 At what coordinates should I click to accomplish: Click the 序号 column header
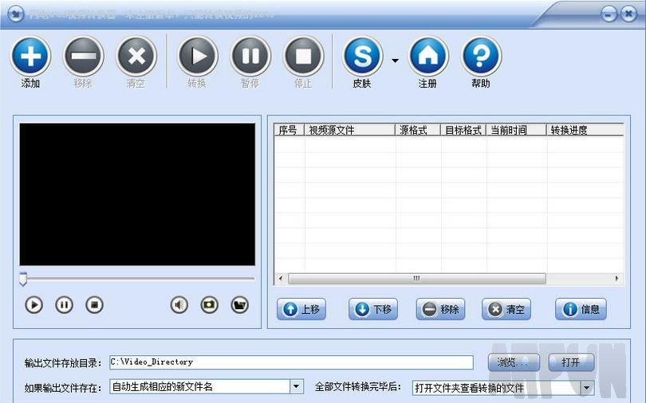290,130
